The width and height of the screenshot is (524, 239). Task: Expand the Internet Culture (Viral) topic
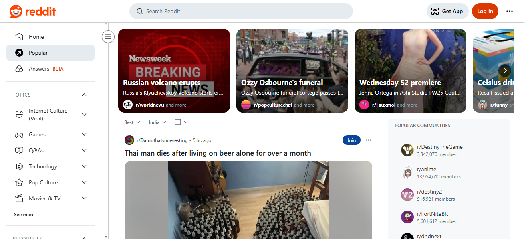click(x=84, y=115)
